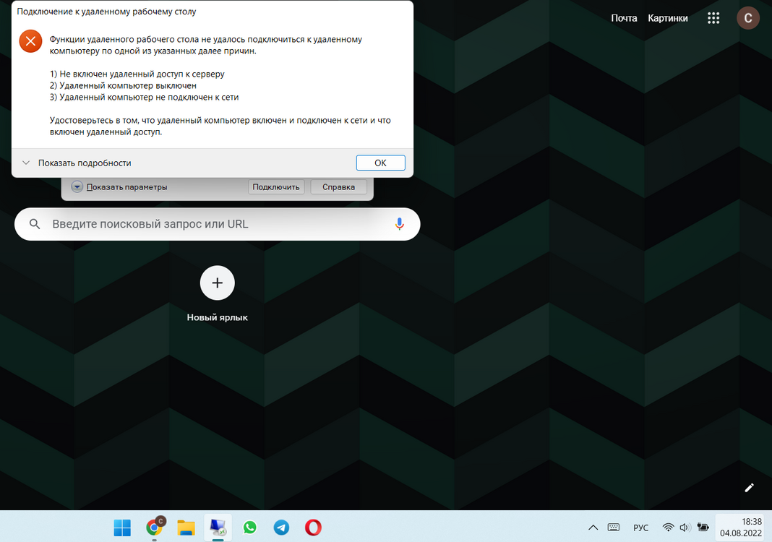Launch Opera browser from the taskbar
The width and height of the screenshot is (772, 542).
tap(313, 528)
